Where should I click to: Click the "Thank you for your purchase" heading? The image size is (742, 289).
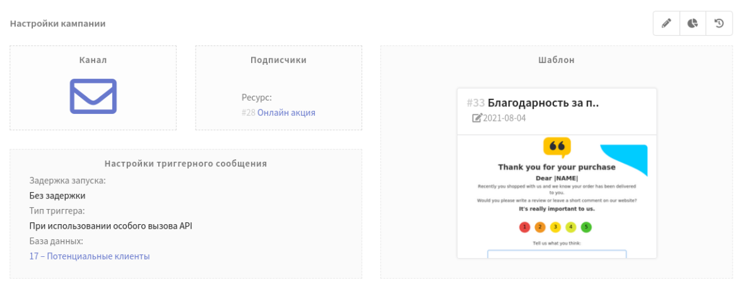556,167
